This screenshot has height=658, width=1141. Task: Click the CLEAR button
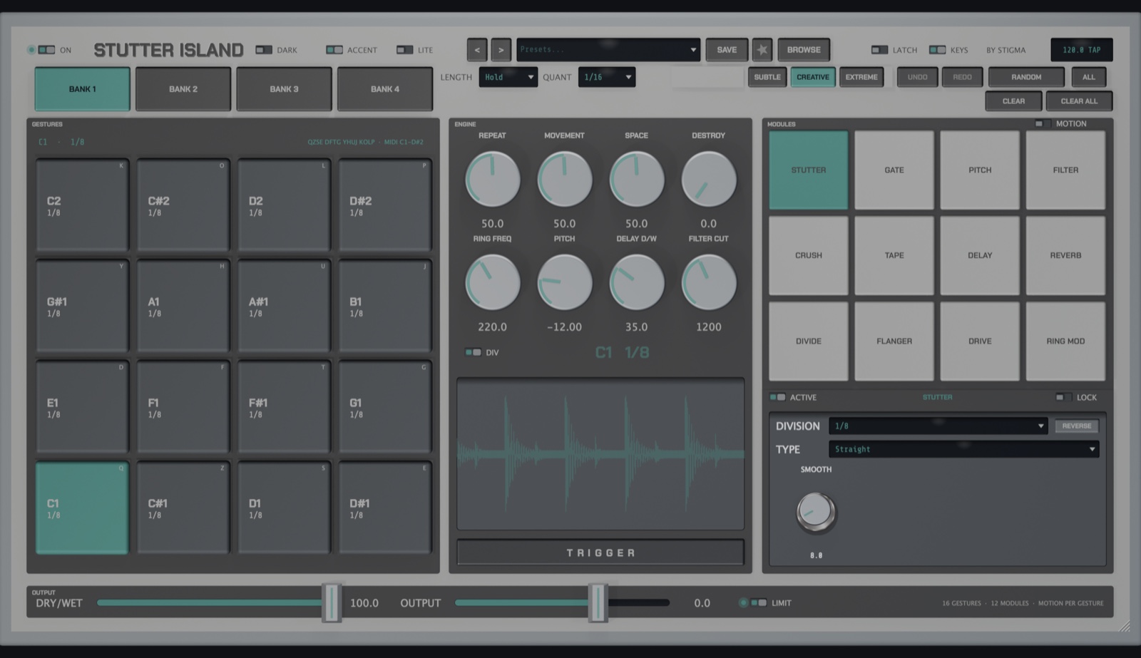tap(1013, 101)
